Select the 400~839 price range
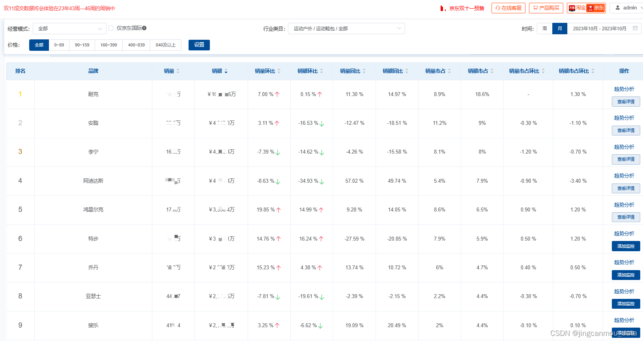Image resolution: width=643 pixels, height=341 pixels. point(136,45)
